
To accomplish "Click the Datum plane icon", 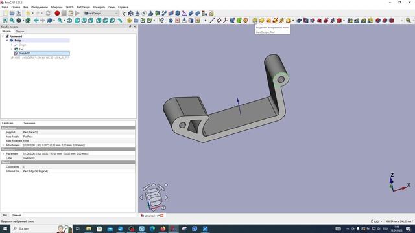I will click(x=219, y=20).
